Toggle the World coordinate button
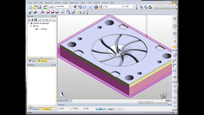The image size is (204, 115). pyautogui.click(x=111, y=109)
